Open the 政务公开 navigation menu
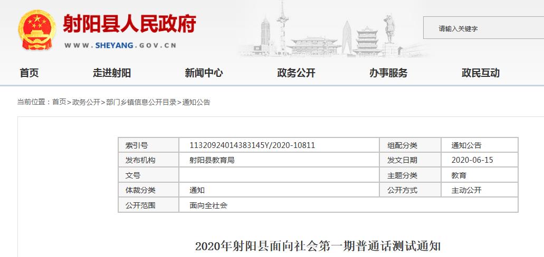 tap(296, 73)
